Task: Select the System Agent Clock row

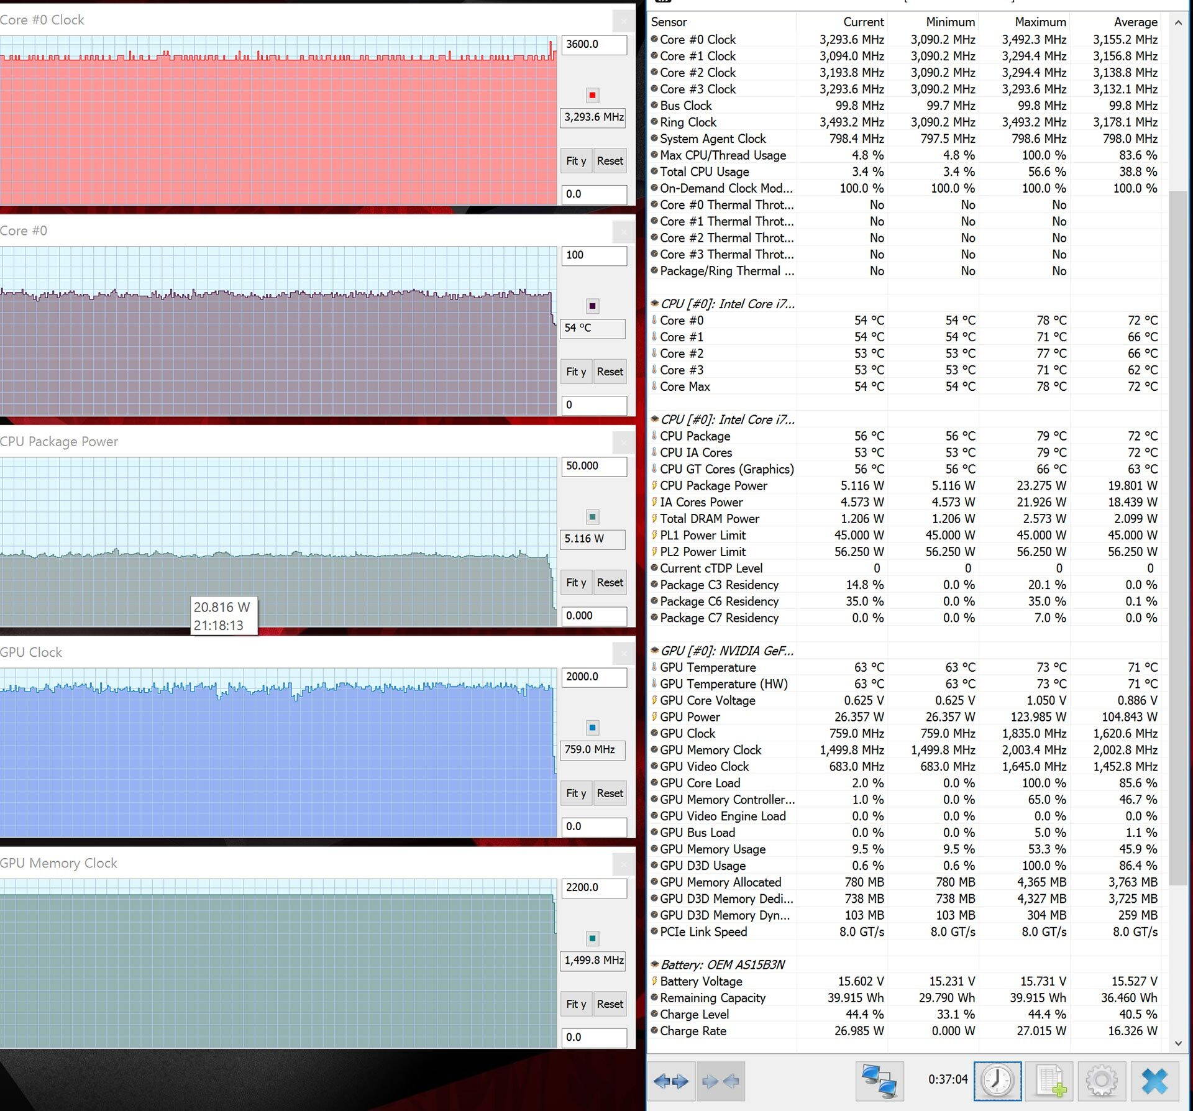Action: [x=905, y=139]
